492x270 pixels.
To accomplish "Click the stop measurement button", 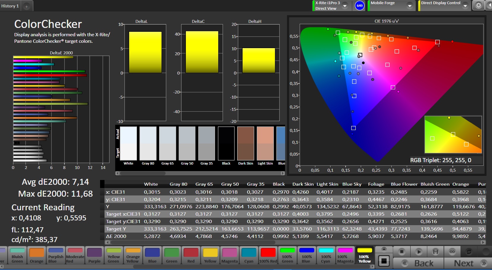I will 401,252.
